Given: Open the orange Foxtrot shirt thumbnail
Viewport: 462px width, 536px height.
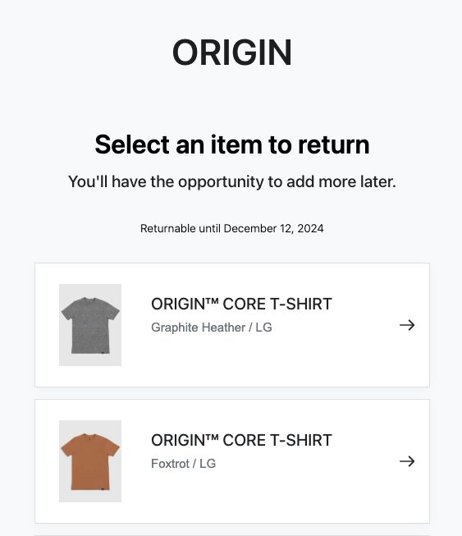Looking at the screenshot, I should 90,461.
